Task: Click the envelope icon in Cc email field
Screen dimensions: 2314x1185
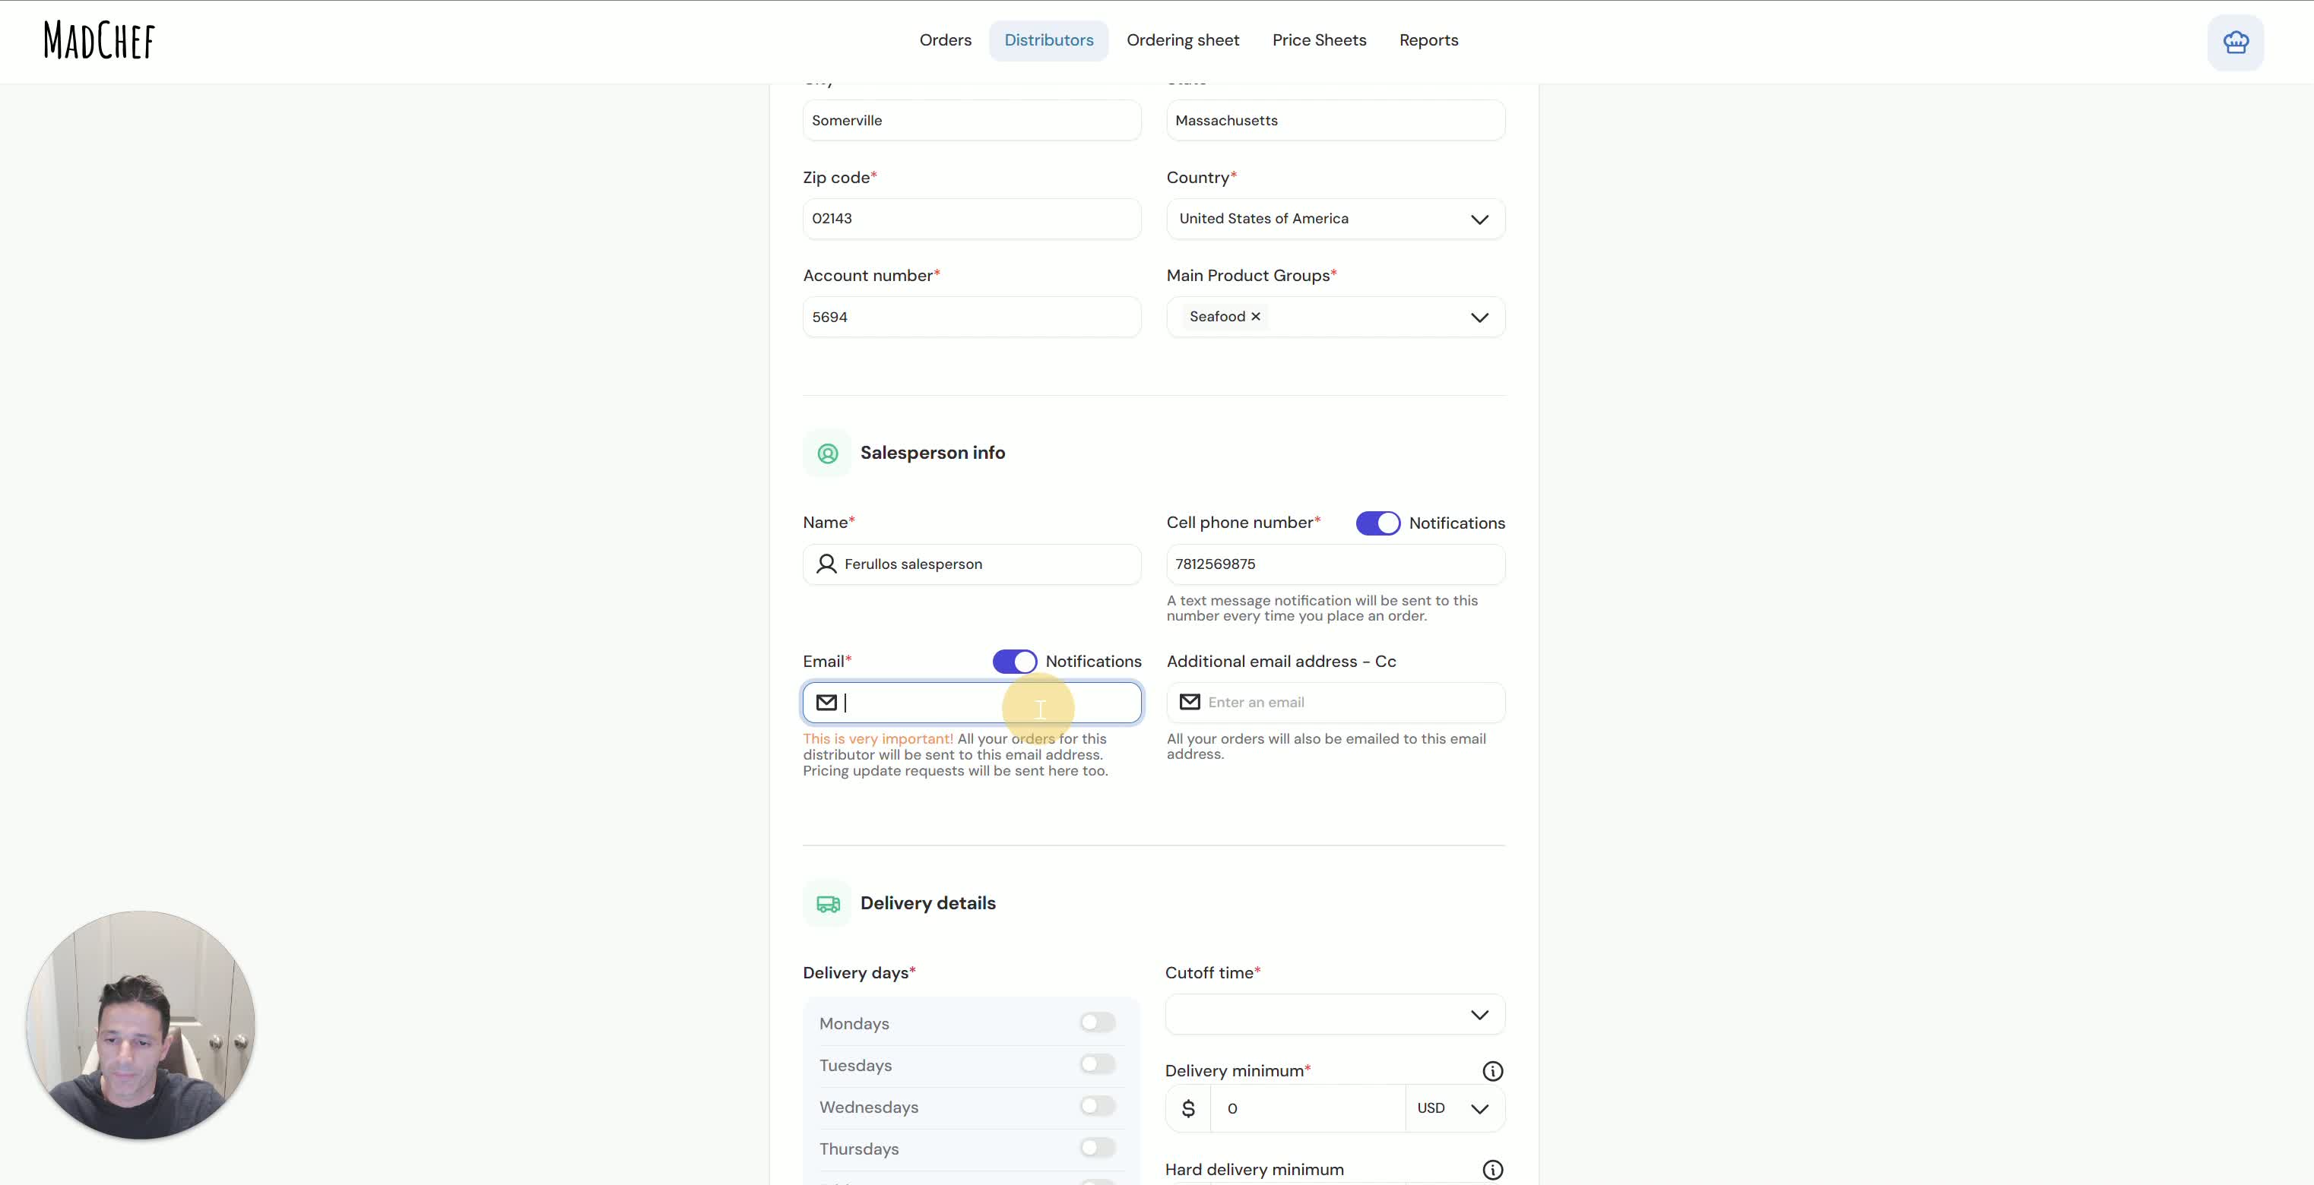Action: pyautogui.click(x=1190, y=701)
